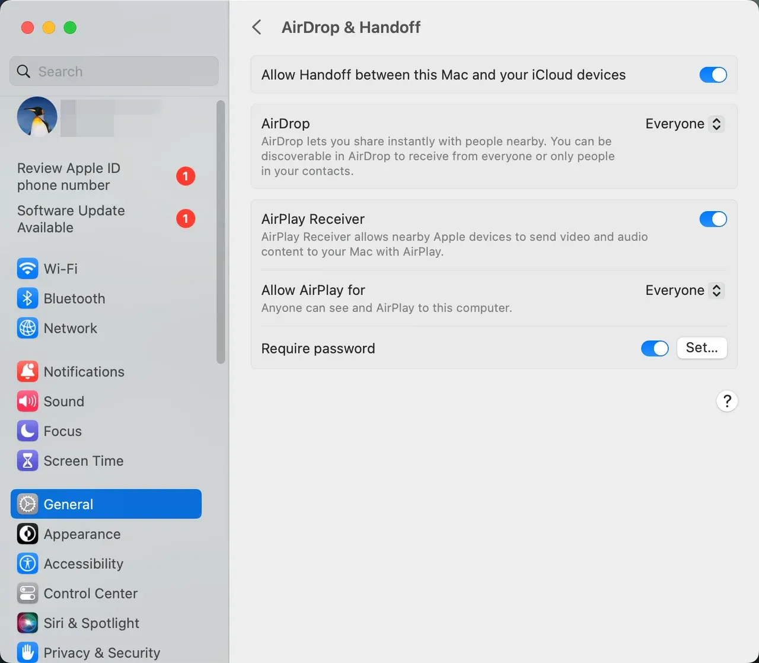Click the Focus moon icon

click(x=27, y=431)
